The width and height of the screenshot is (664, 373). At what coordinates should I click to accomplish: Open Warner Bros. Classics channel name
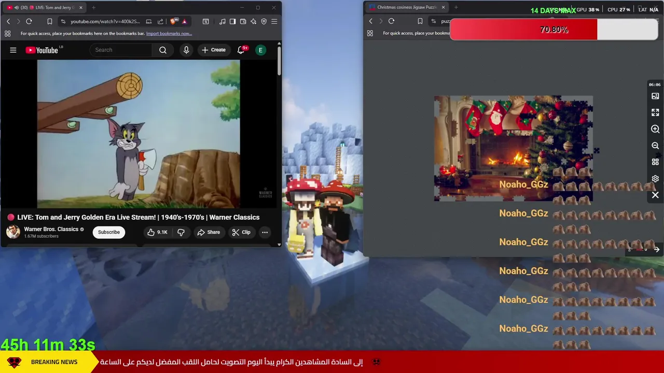click(x=51, y=229)
